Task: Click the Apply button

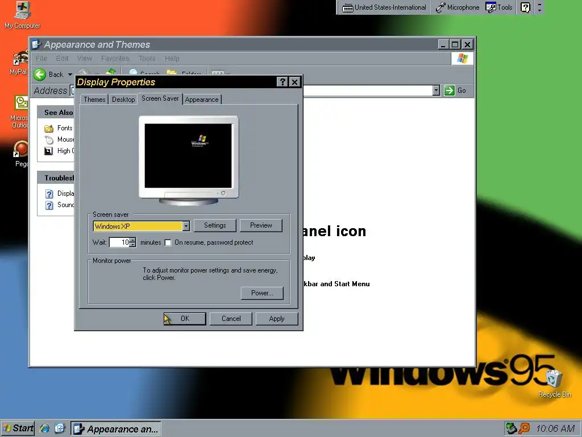Action: tap(277, 319)
